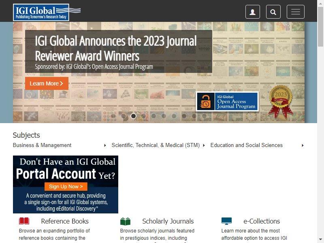This screenshot has width=324, height=243.
Task: Open the user account login icon
Action: [252, 12]
